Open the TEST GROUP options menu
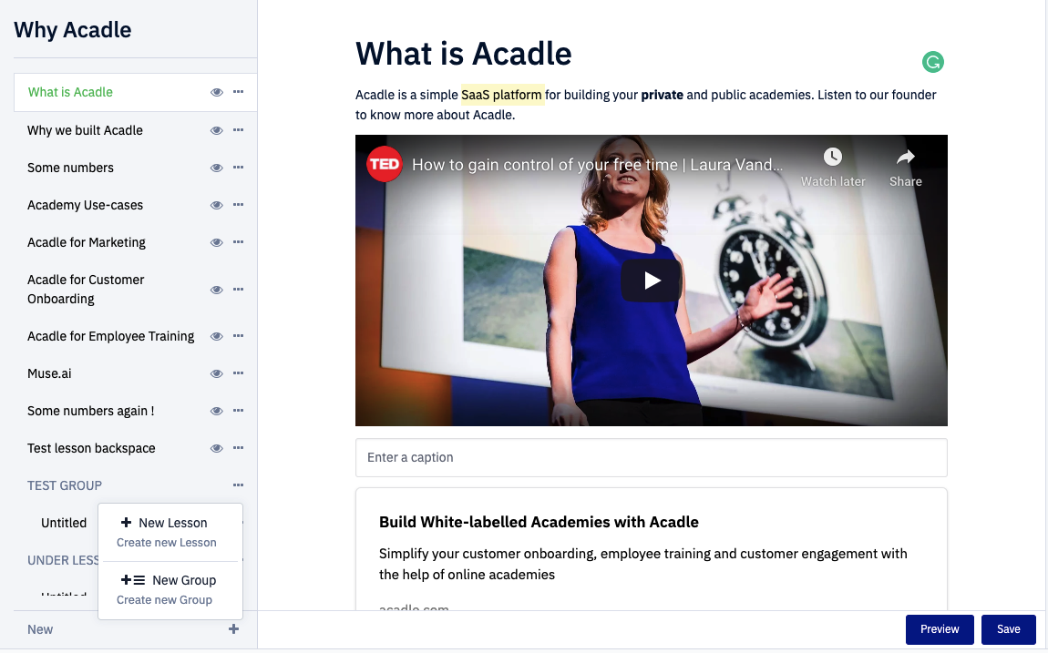Viewport: 1048px width, 653px height. pos(238,485)
